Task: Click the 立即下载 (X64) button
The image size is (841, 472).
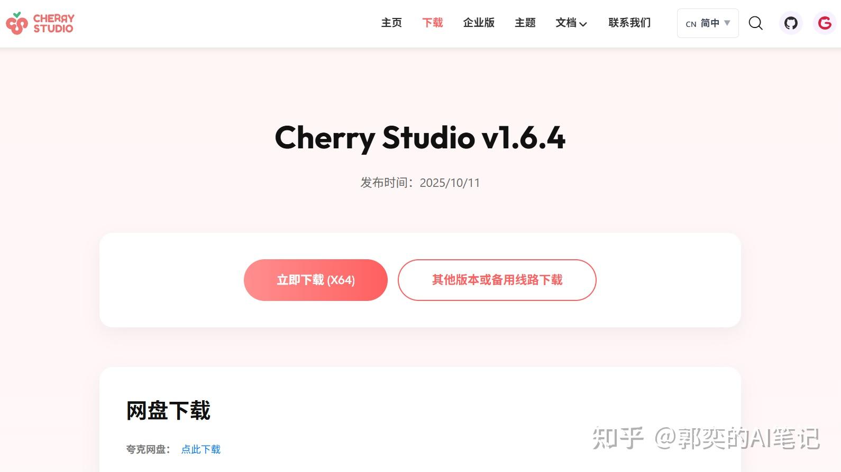Action: coord(316,280)
